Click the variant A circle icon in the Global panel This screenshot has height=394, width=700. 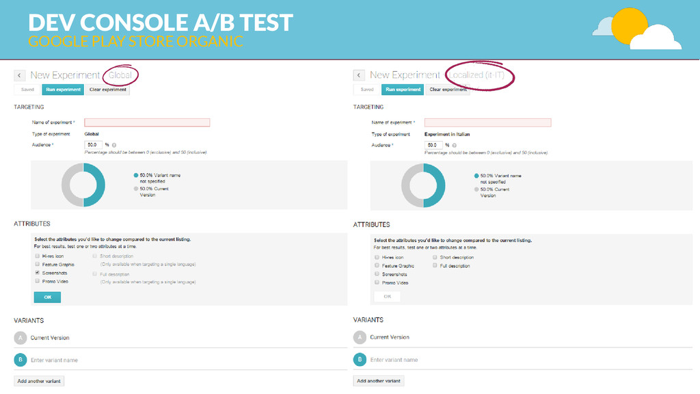click(21, 337)
